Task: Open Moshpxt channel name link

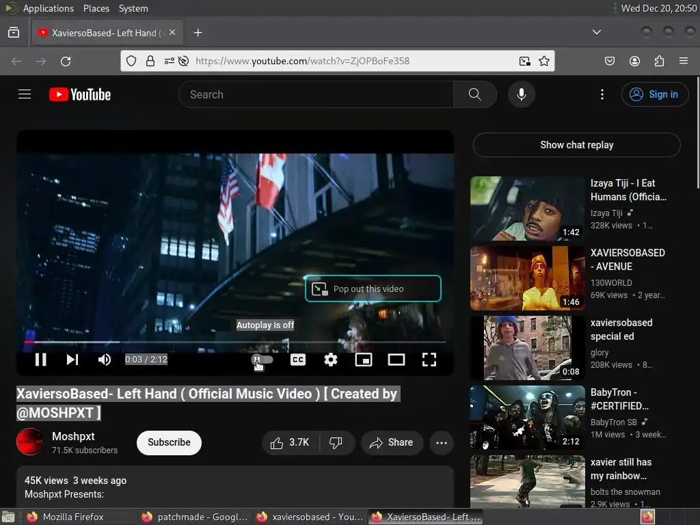Action: click(x=73, y=436)
